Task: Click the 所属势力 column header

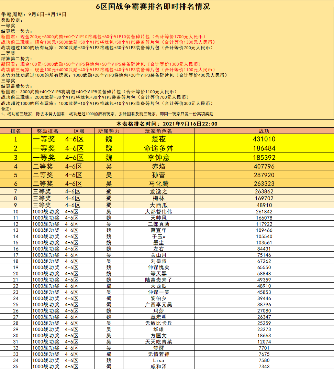Action: [x=109, y=131]
